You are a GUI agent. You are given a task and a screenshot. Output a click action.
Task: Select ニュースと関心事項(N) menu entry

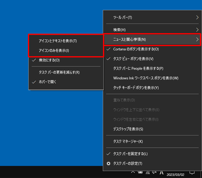pos(152,39)
